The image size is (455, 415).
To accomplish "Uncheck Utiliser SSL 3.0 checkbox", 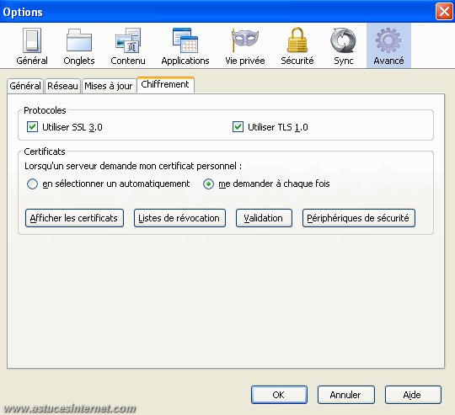I will click(32, 127).
